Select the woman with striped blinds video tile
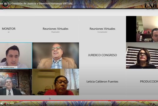The height and width of the screenshot is (106, 158). tap(142, 56)
